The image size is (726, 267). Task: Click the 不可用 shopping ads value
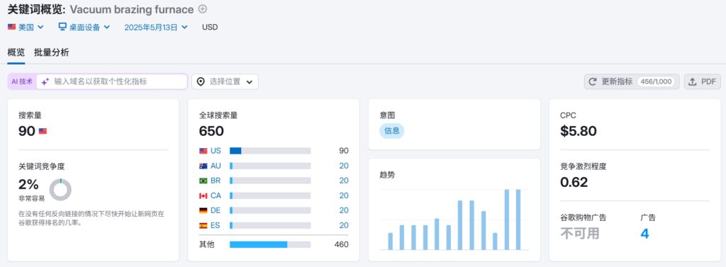[x=580, y=233]
